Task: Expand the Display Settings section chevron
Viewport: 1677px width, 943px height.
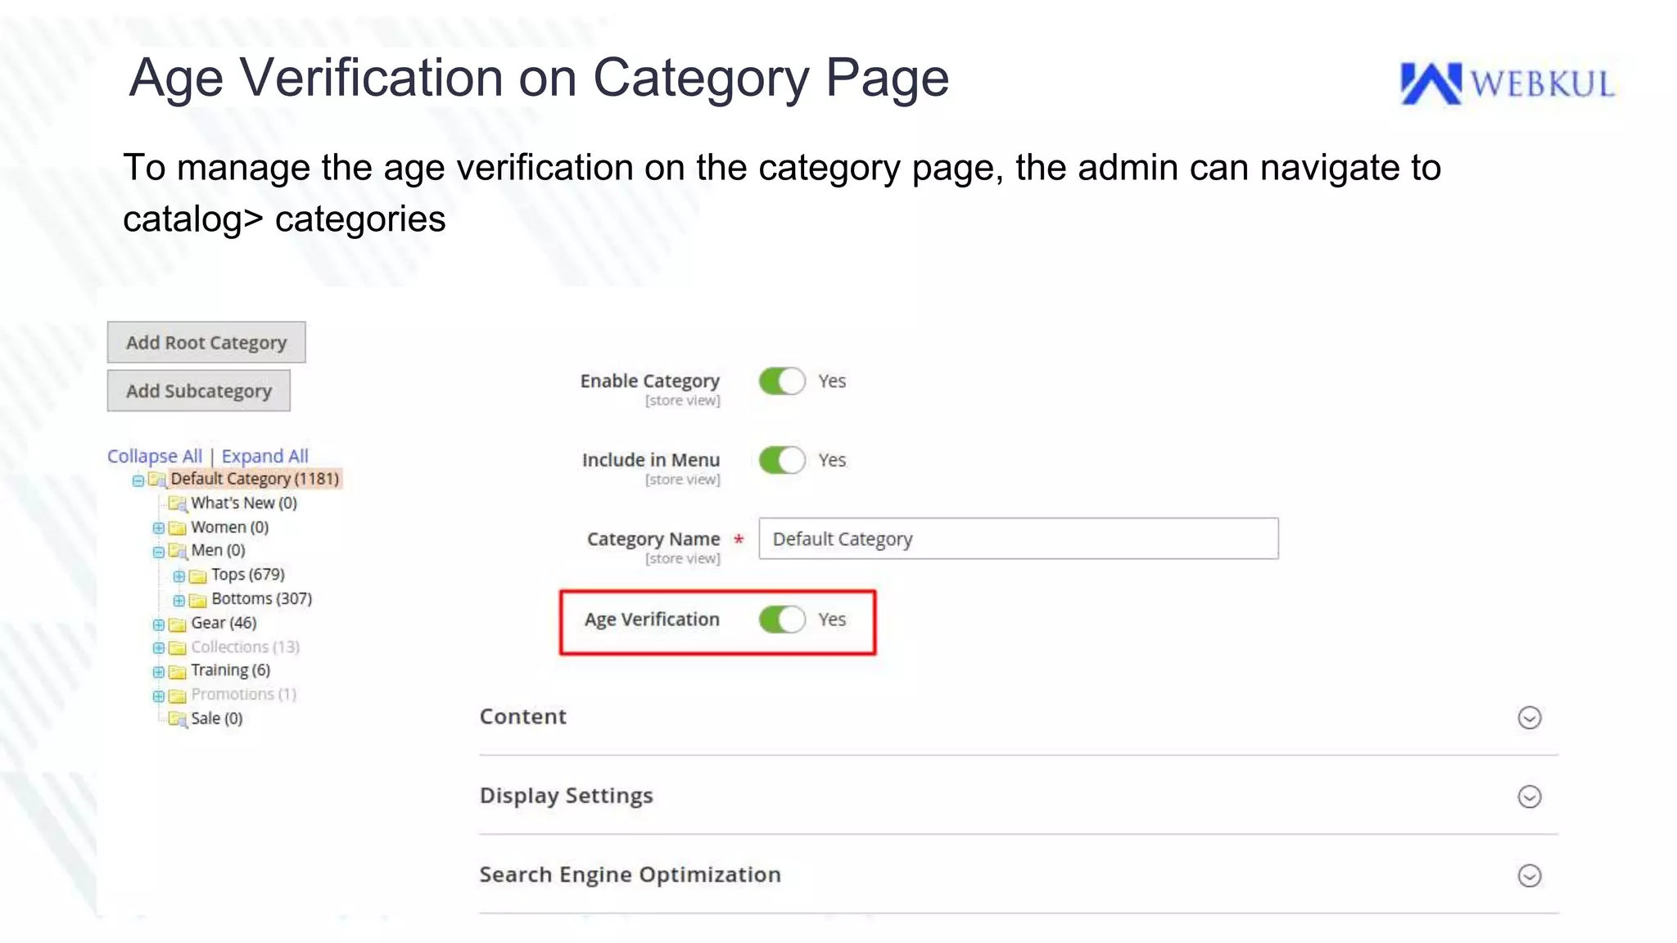Action: (x=1530, y=796)
